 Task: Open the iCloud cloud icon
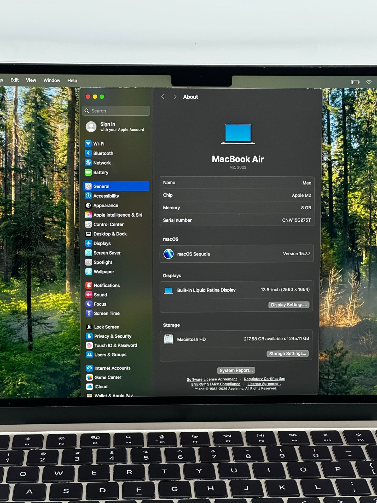(90, 387)
